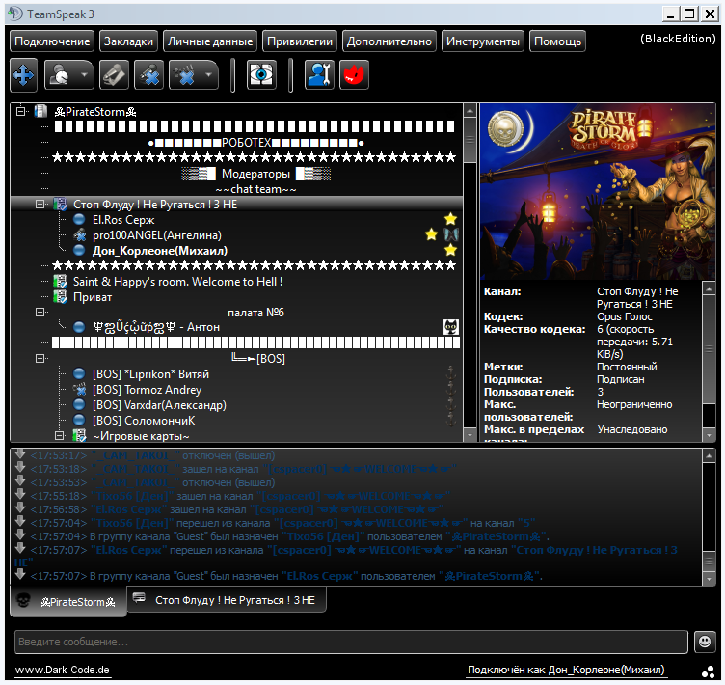Open the Привилегии menu
This screenshot has height=685, width=725.
coord(300,41)
